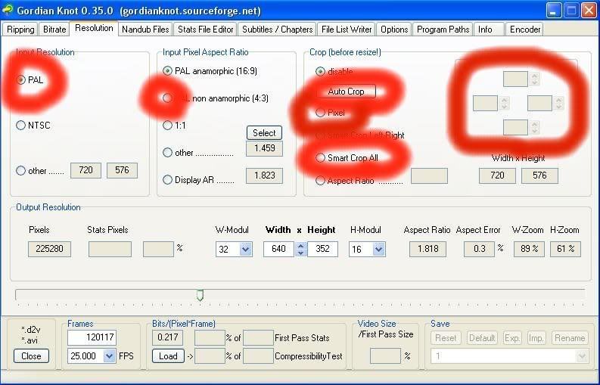Open the Ripping tab
The width and height of the screenshot is (600, 385).
coord(20,29)
